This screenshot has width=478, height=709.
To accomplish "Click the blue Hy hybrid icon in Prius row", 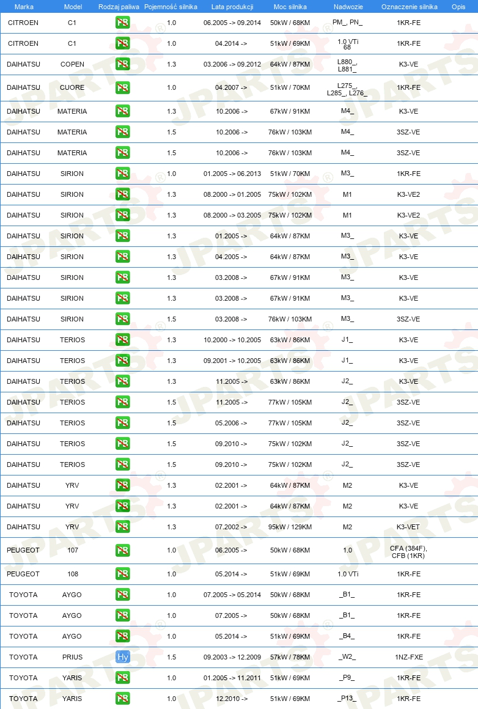I will pyautogui.click(x=122, y=658).
